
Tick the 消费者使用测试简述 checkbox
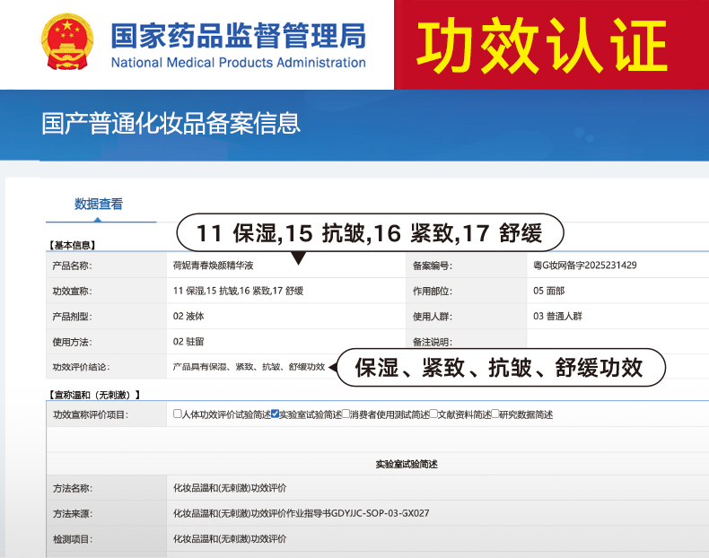click(x=346, y=414)
